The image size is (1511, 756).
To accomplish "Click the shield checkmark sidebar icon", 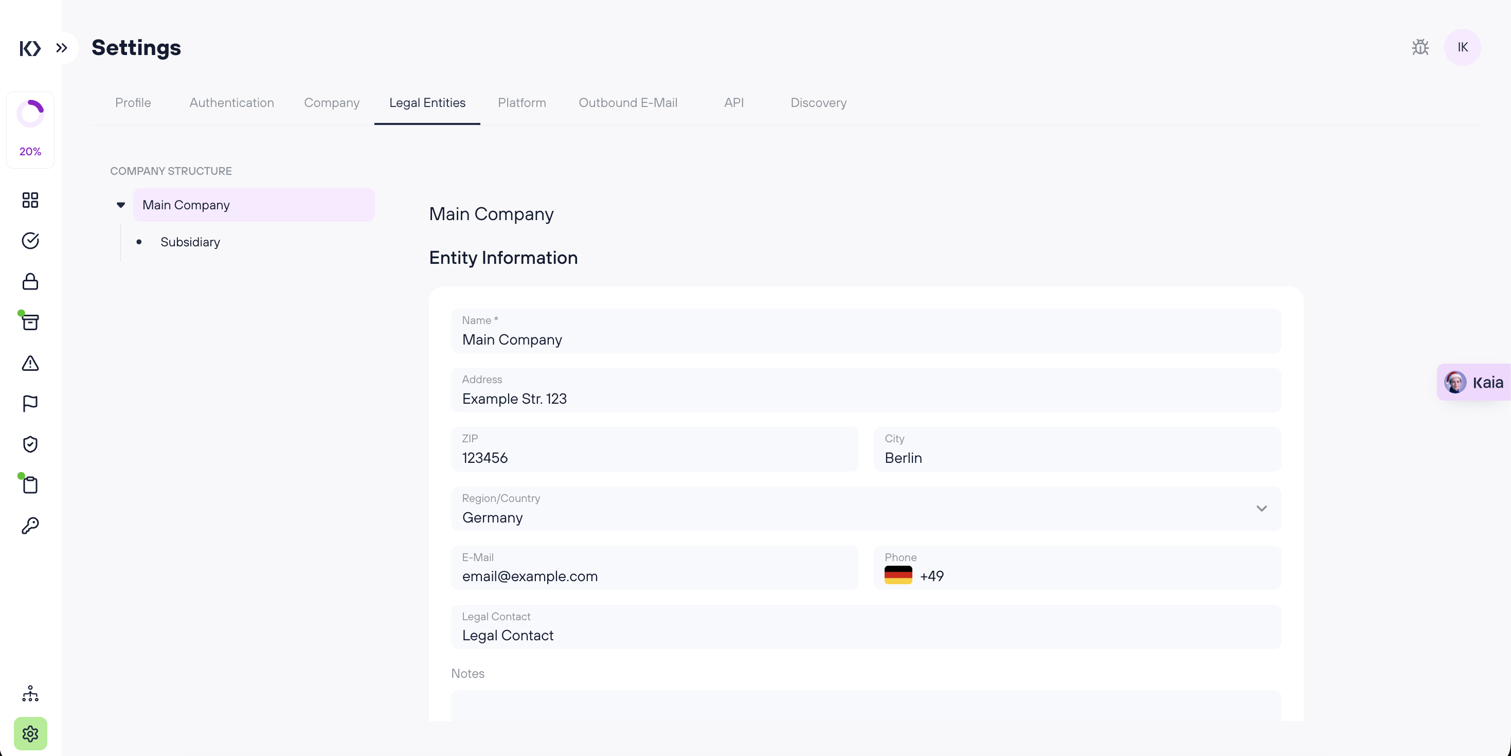I will pos(30,444).
